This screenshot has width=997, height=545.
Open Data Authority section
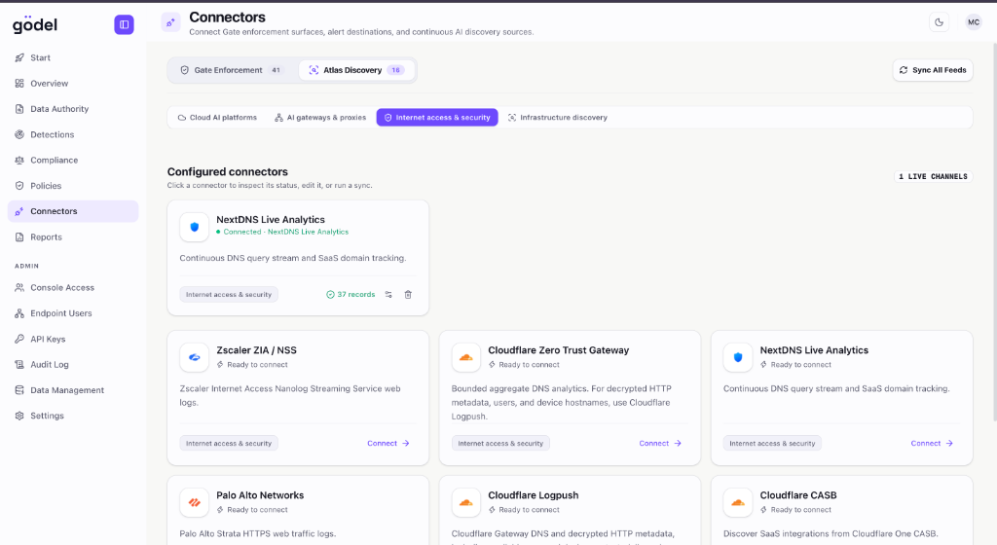coord(73,109)
